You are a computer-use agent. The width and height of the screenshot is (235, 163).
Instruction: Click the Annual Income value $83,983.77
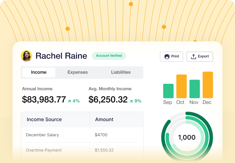pos(44,99)
